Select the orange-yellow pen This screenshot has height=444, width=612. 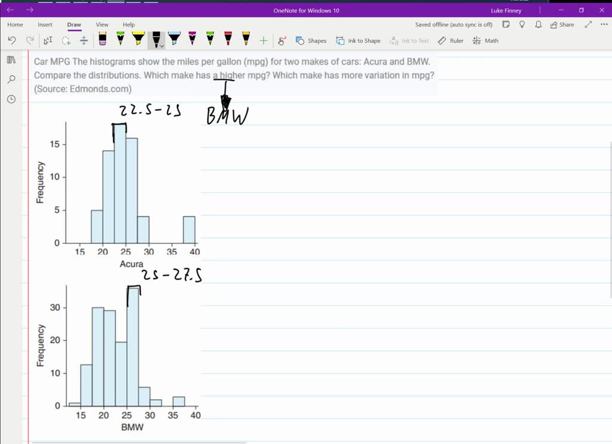(x=246, y=39)
